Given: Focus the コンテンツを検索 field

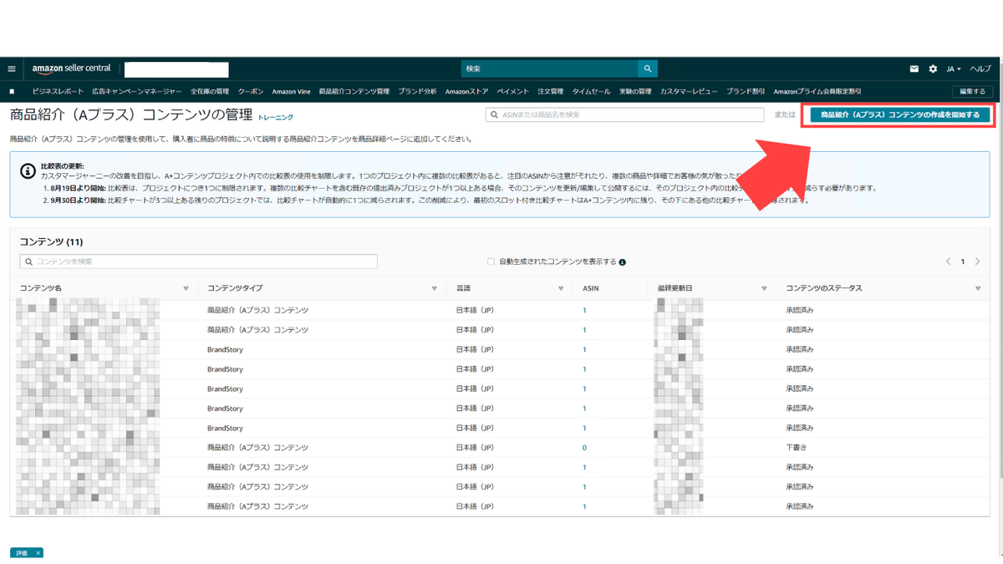Looking at the screenshot, I should [x=198, y=262].
